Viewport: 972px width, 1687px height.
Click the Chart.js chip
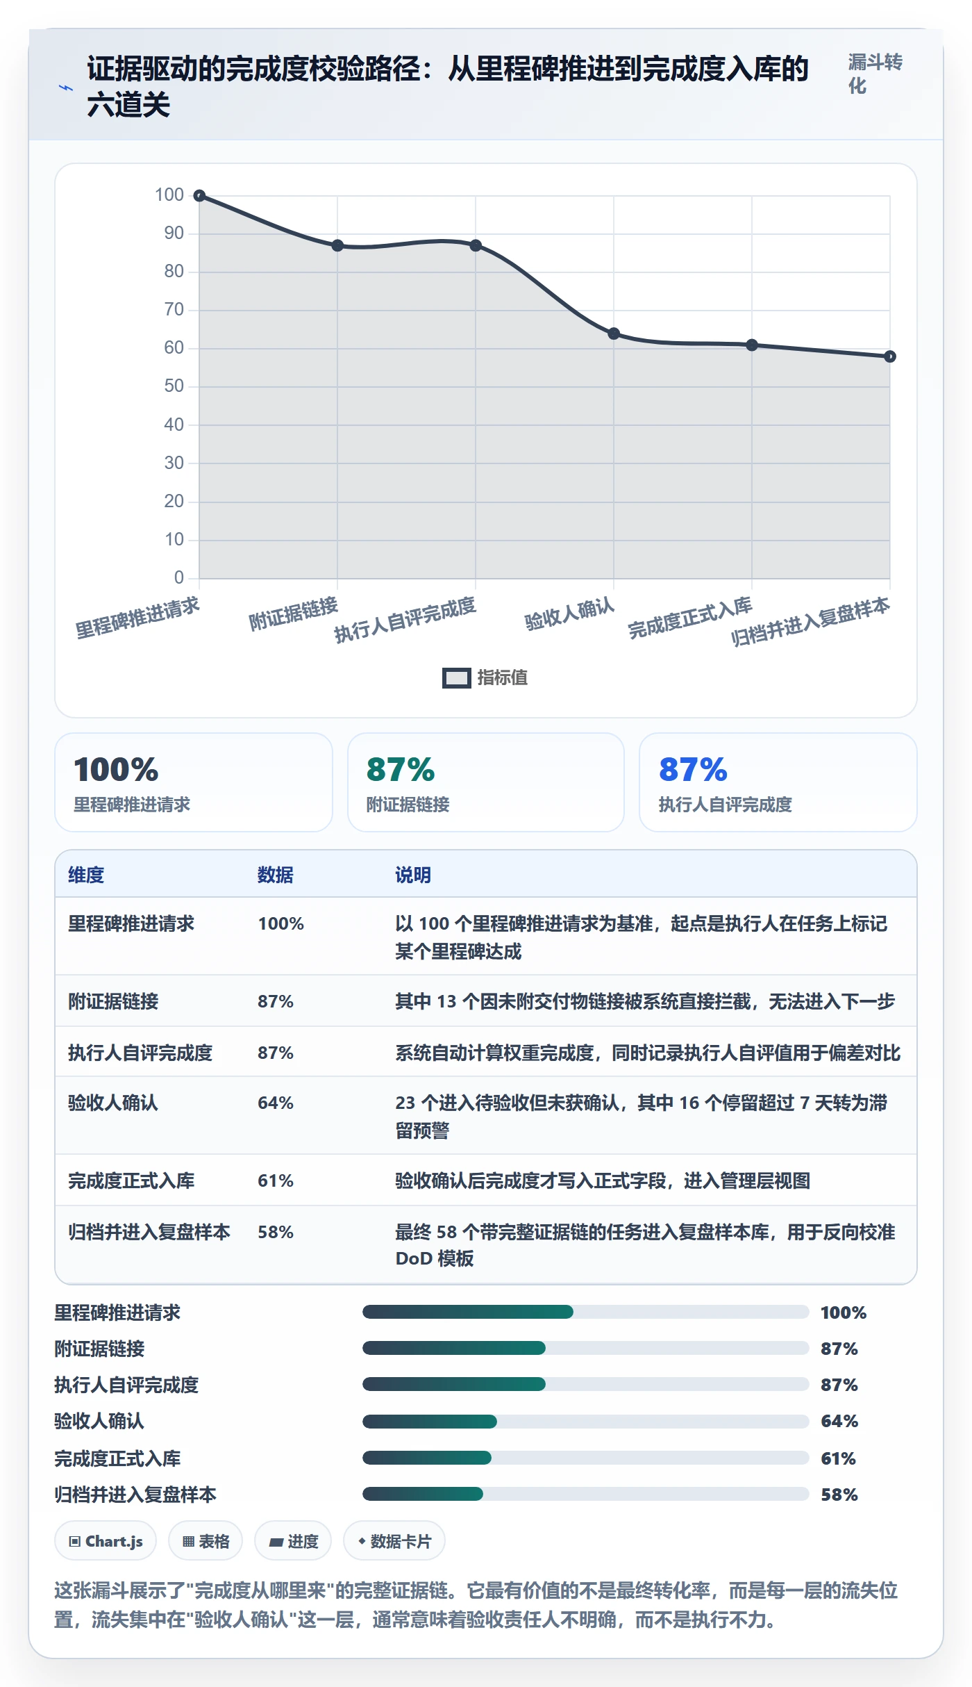[x=106, y=1541]
